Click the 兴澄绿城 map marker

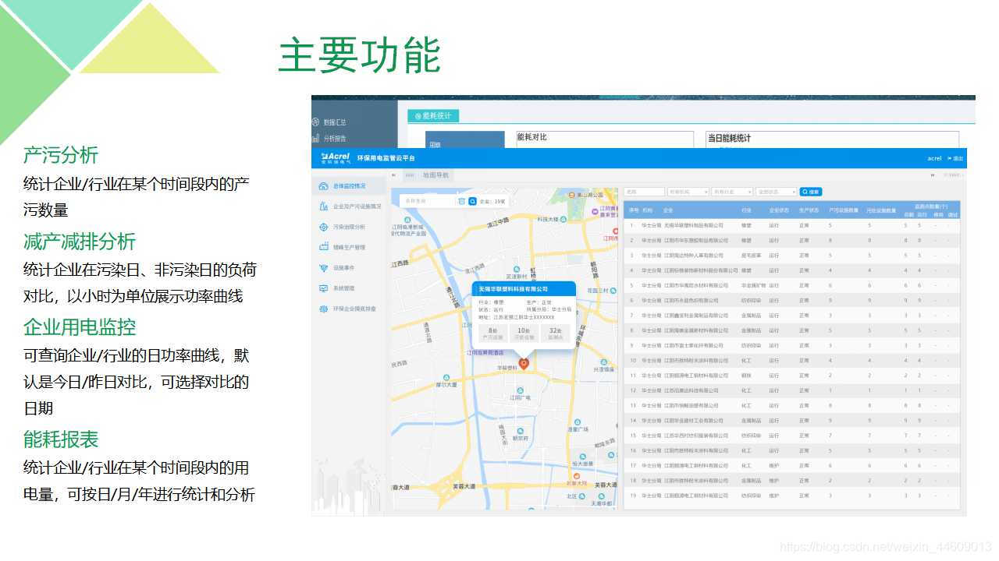604,362
